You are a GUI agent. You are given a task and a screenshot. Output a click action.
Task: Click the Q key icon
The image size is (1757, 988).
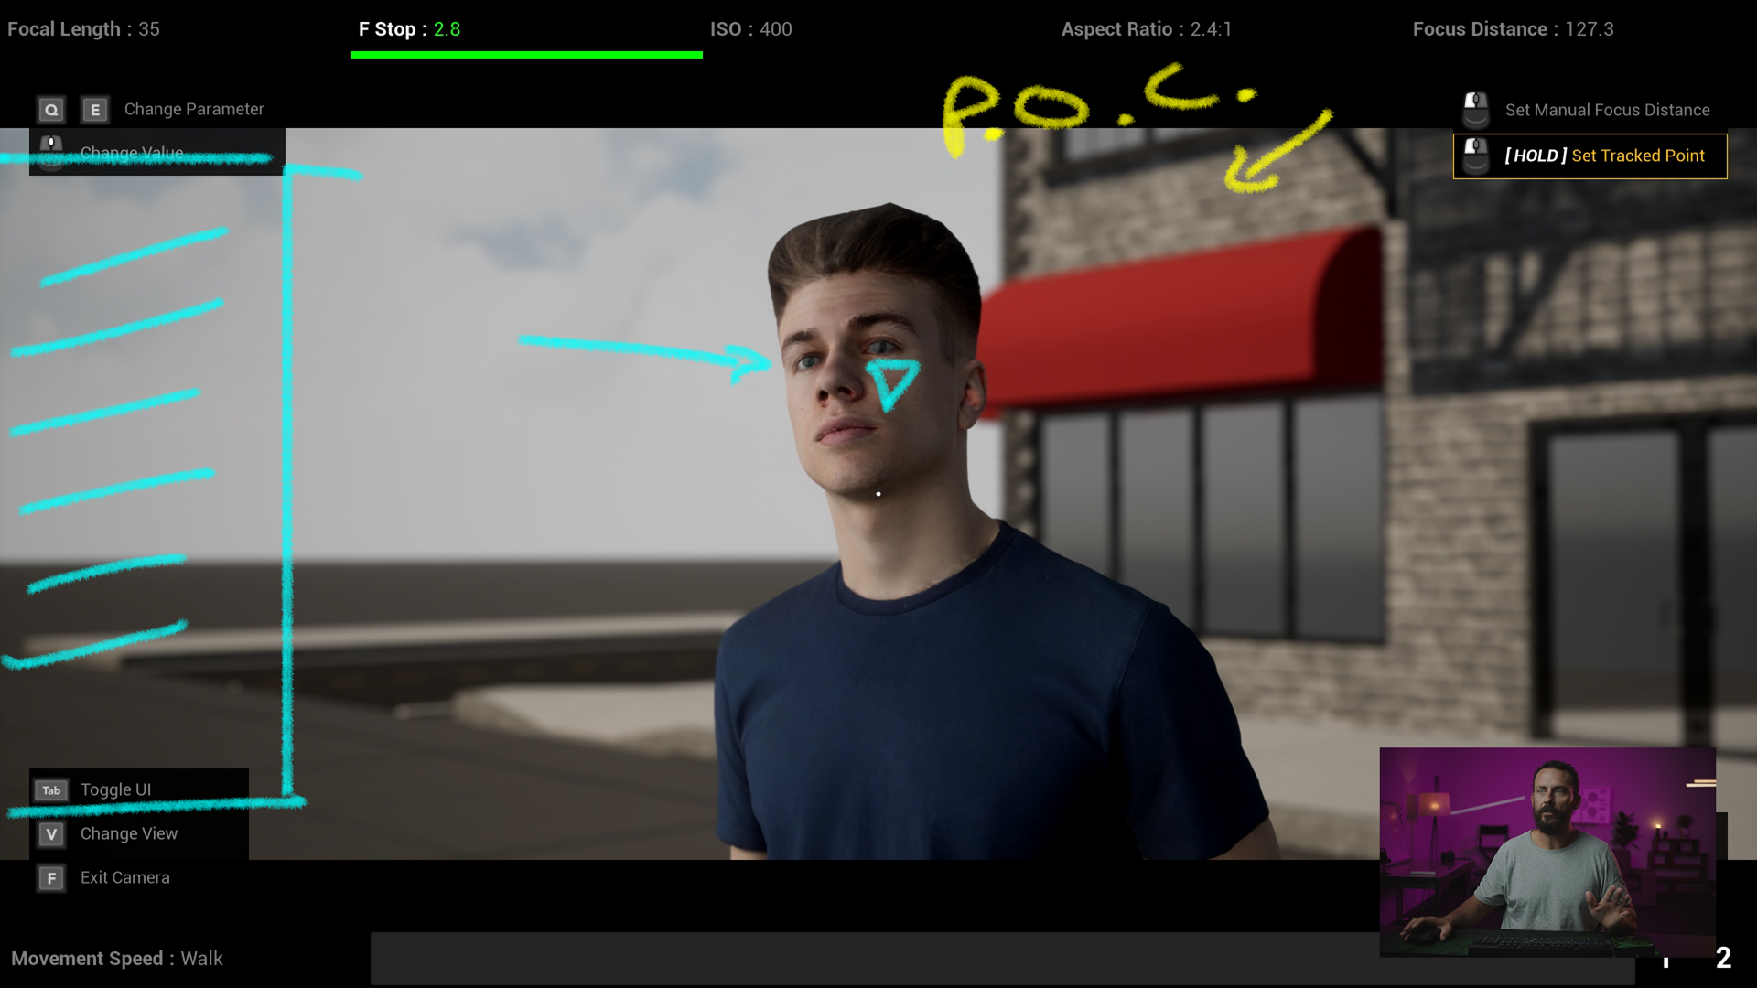point(51,110)
